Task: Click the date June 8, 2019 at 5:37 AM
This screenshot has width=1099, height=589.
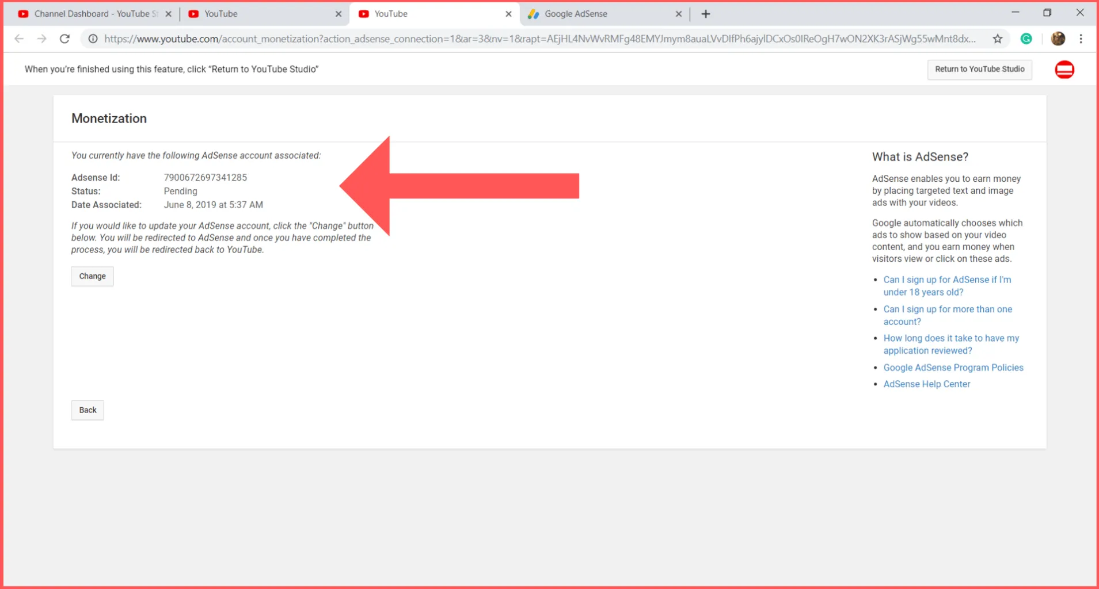Action: tap(213, 205)
